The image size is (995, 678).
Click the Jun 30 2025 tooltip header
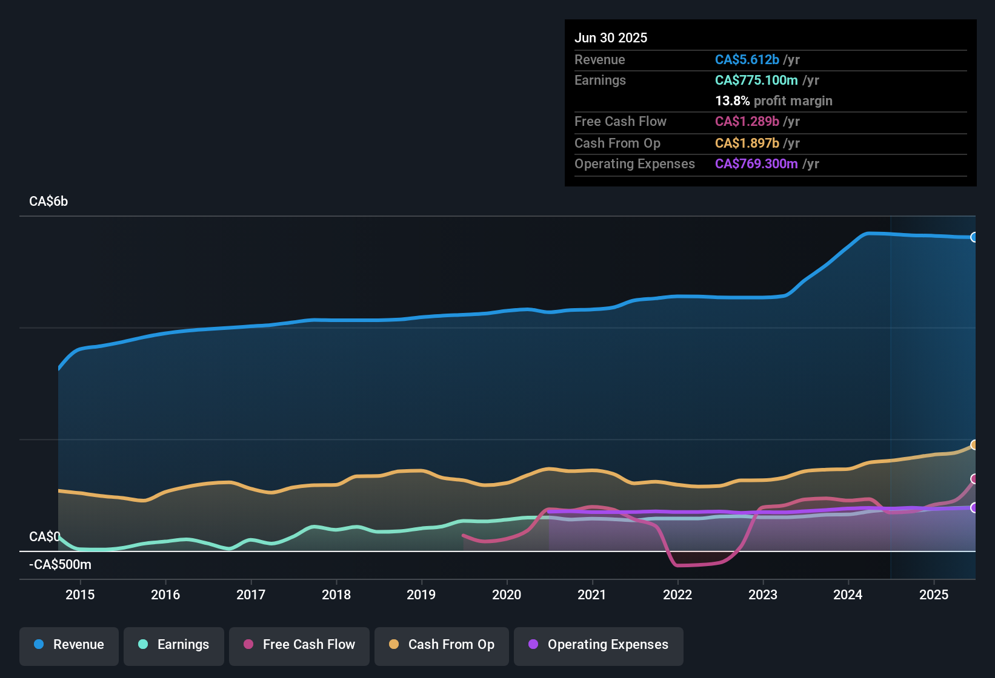point(611,38)
